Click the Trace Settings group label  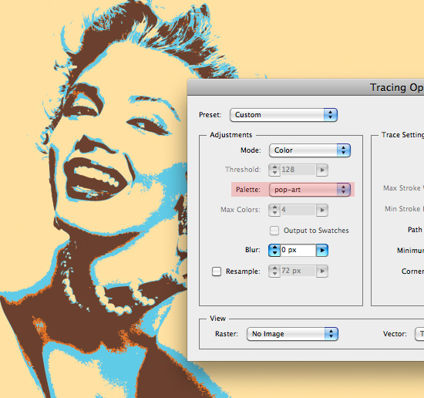(402, 135)
